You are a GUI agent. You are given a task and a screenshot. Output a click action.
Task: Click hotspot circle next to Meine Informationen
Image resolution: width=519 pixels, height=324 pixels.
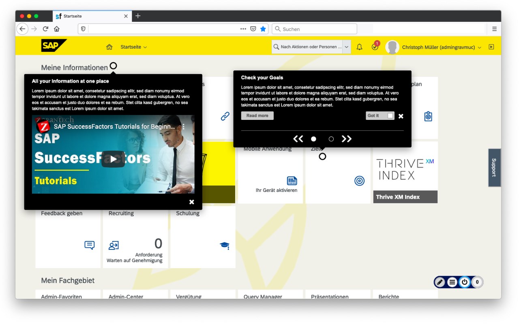(113, 66)
